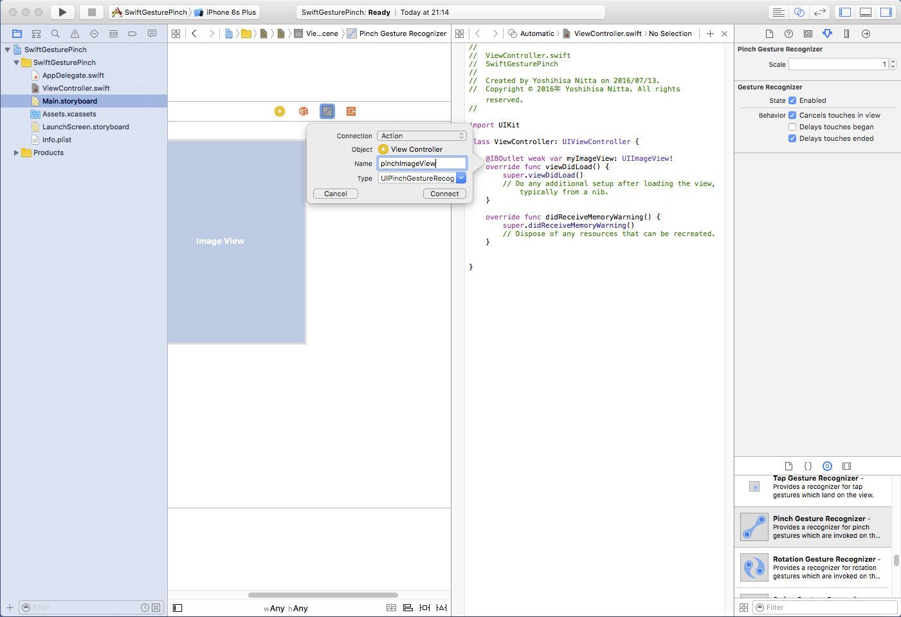The image size is (901, 617).
Task: Click the Connect button
Action: [444, 194]
